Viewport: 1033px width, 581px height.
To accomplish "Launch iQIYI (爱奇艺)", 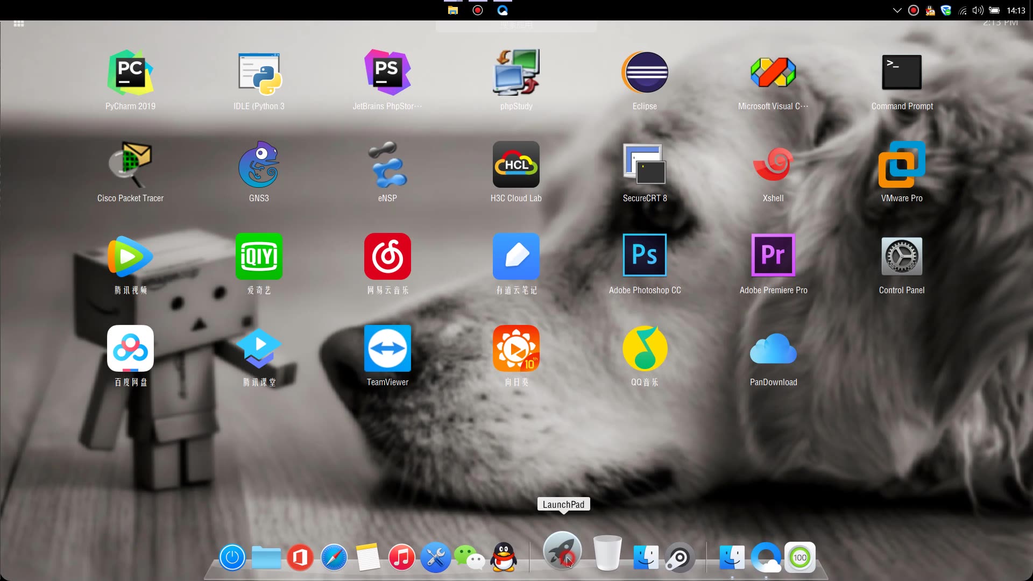I will pyautogui.click(x=259, y=257).
